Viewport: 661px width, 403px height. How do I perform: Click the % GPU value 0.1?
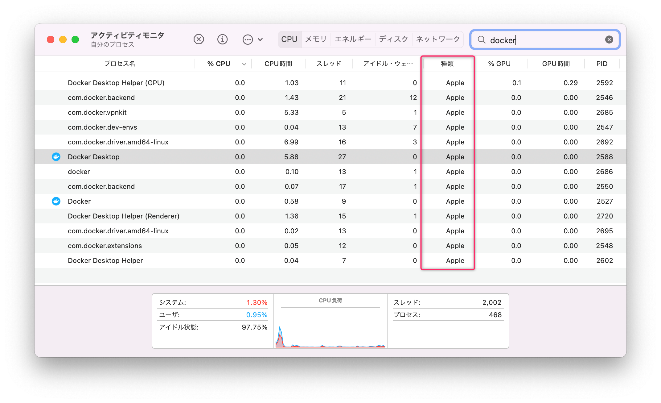[517, 83]
